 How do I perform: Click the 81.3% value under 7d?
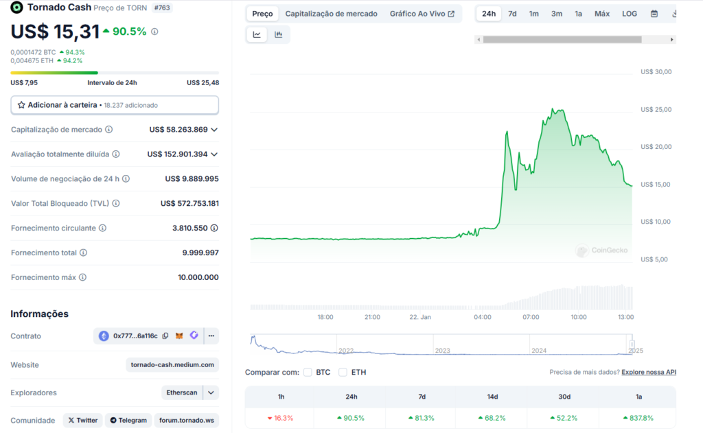tap(422, 418)
